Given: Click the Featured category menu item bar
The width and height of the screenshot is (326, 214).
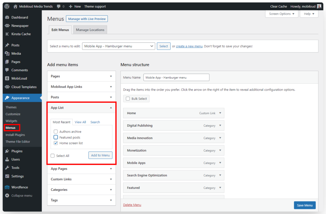Looking at the screenshot, I should 174,188.
